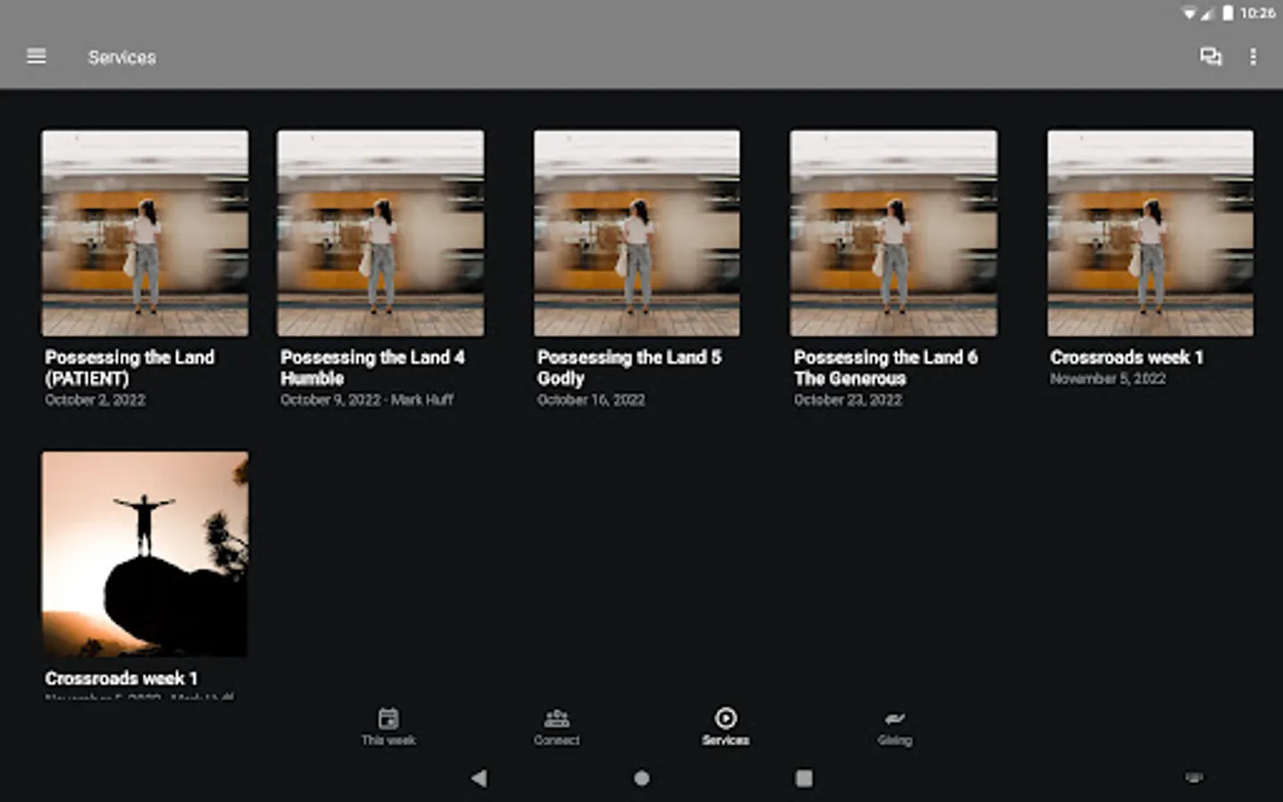Check the 10:26 clock

[x=1257, y=13]
